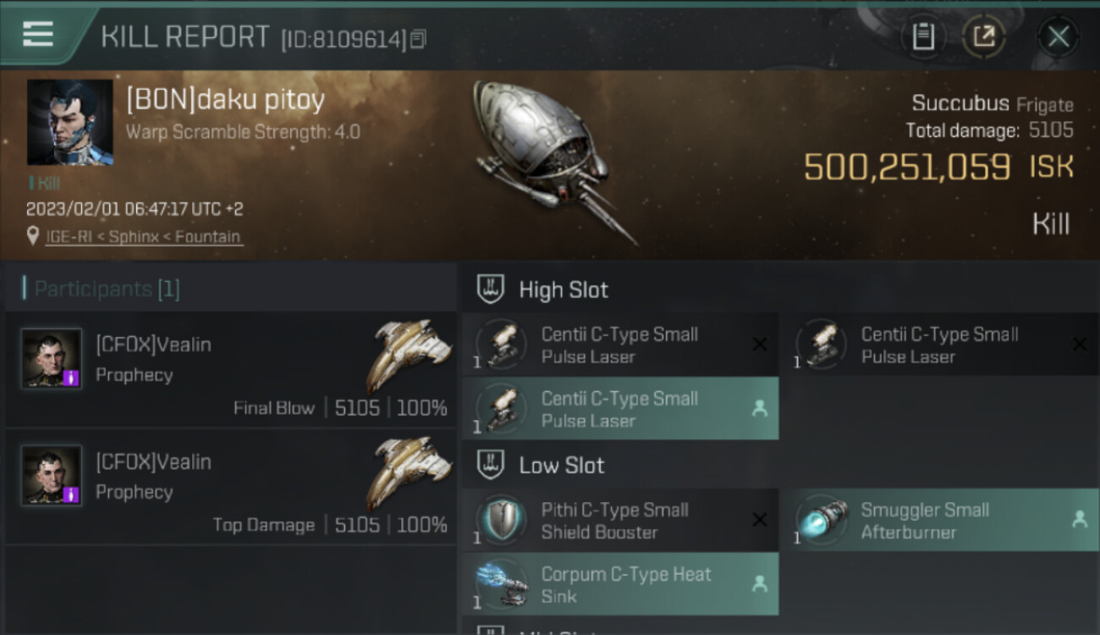Viewport: 1100px width, 635px height.
Task: Close the kill report window
Action: [x=1058, y=36]
